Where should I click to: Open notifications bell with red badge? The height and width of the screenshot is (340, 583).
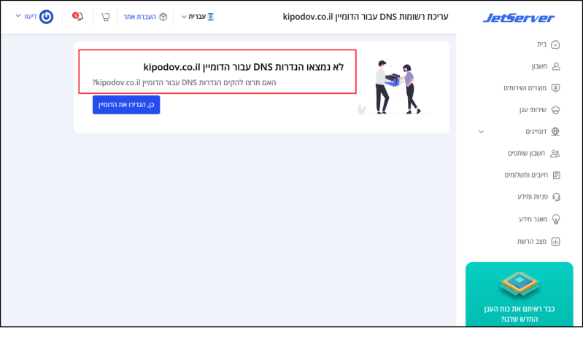pyautogui.click(x=77, y=17)
